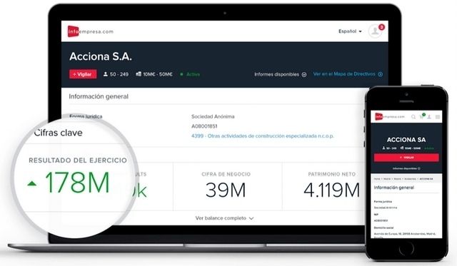This screenshot has width=457, height=266.
Task: Click the infoempresa.com logo on the laptop
Action: (x=91, y=31)
